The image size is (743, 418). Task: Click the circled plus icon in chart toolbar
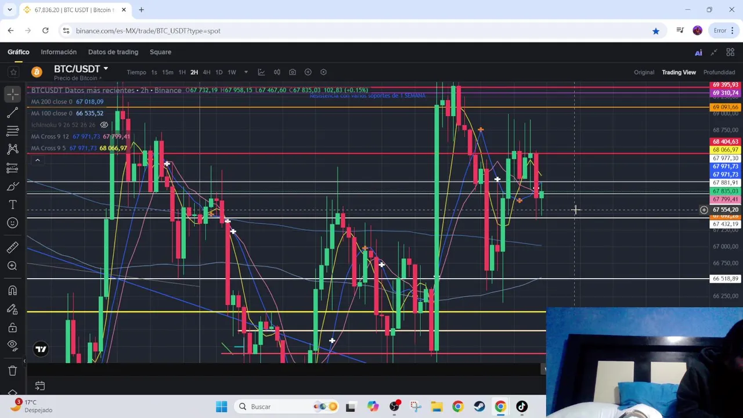tap(308, 72)
